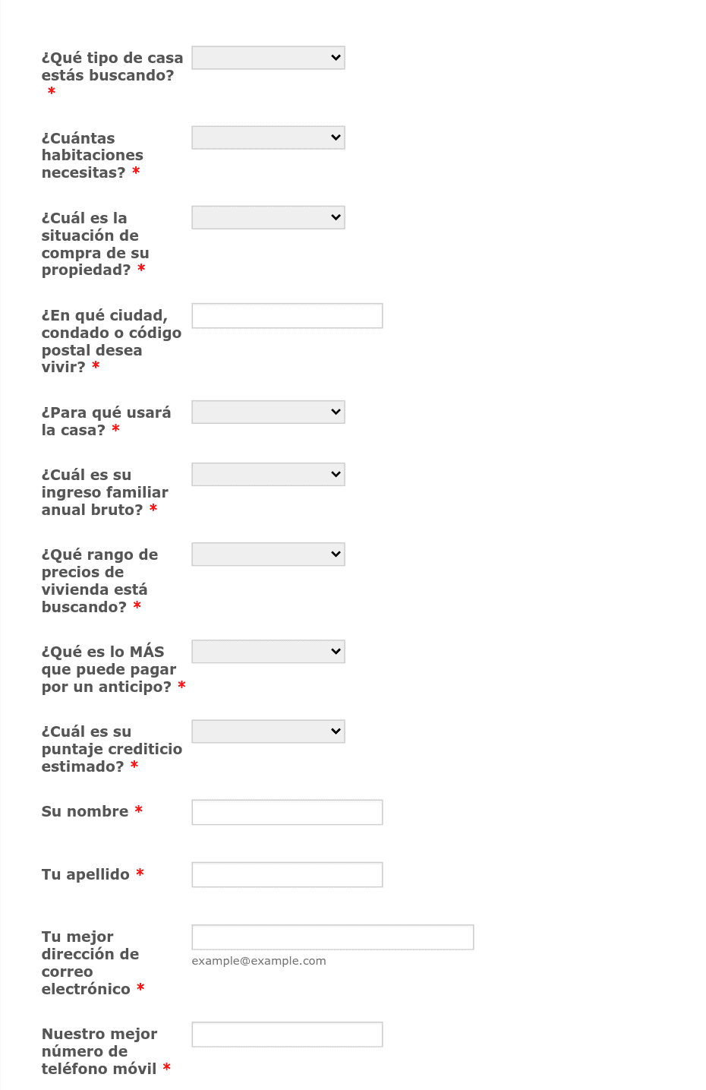
Task: Click the 'Nuestro mejor número de teléfono móvil' label
Action: [99, 1051]
